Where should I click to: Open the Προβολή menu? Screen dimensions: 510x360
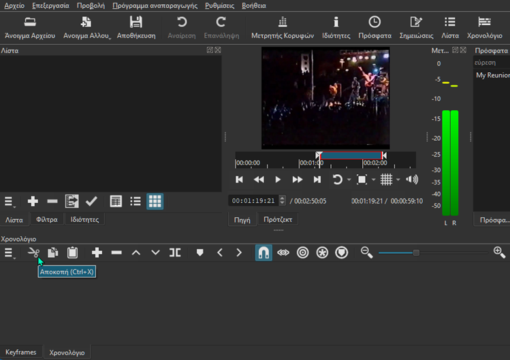point(91,5)
